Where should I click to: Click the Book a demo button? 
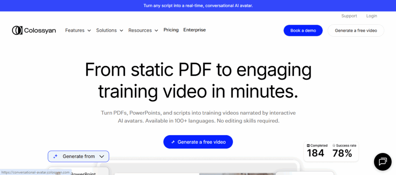click(303, 31)
